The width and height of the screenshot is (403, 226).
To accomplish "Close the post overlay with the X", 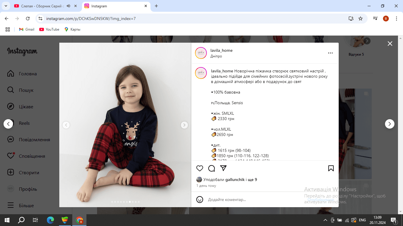I will [390, 44].
